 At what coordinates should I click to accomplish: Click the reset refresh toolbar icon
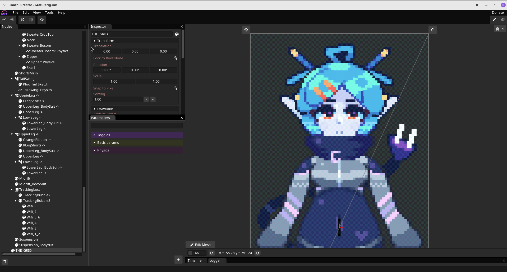pos(42,20)
